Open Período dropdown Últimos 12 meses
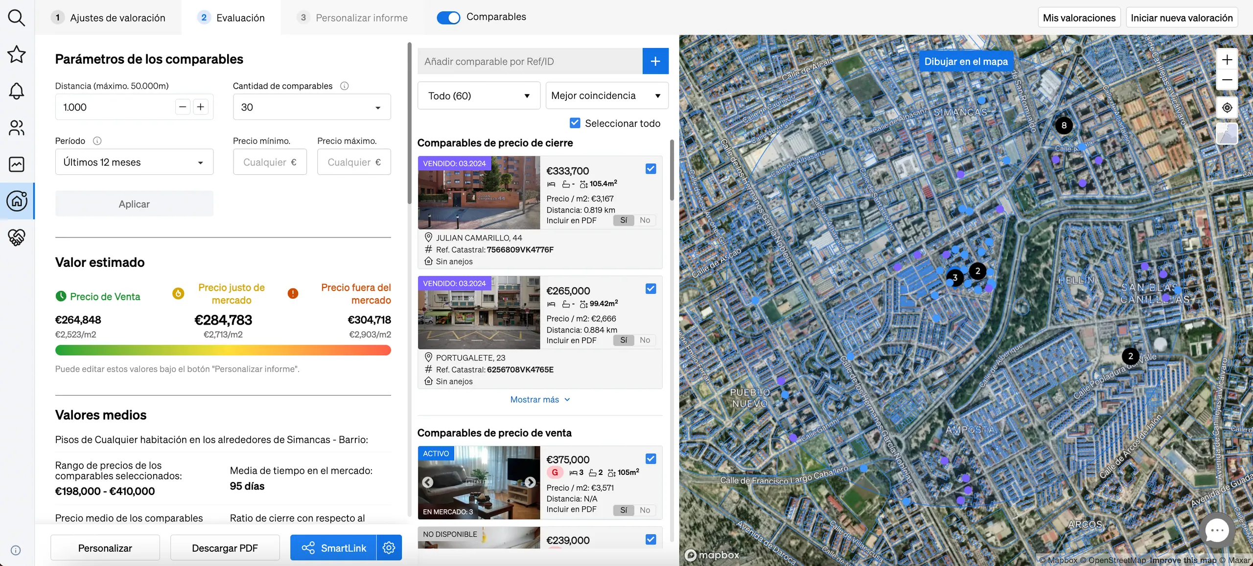This screenshot has height=566, width=1253. point(134,162)
